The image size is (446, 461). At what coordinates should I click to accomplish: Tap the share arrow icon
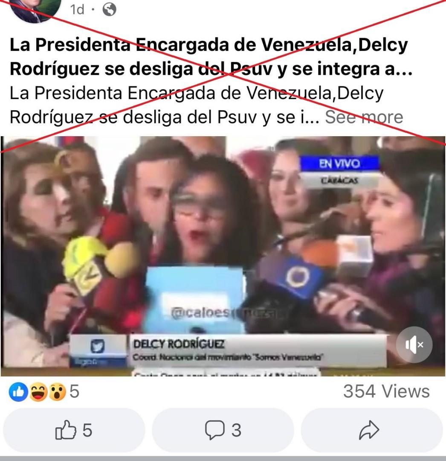[x=372, y=430]
